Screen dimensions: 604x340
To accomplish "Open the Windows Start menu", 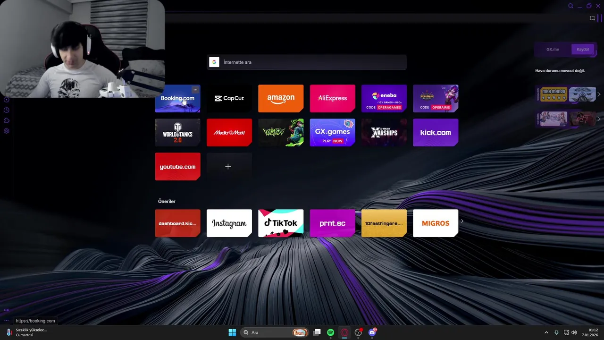I will [x=232, y=332].
